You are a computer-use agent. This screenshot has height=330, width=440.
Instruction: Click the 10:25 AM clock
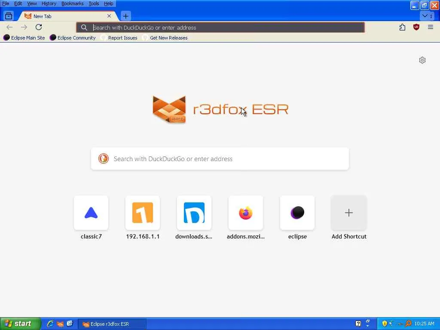click(424, 324)
